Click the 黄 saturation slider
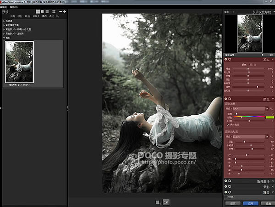 click(x=248, y=159)
